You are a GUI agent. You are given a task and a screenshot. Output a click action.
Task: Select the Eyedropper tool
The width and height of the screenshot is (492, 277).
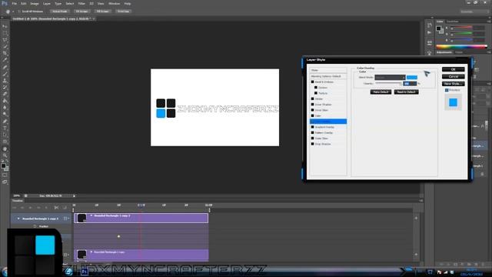click(5, 60)
